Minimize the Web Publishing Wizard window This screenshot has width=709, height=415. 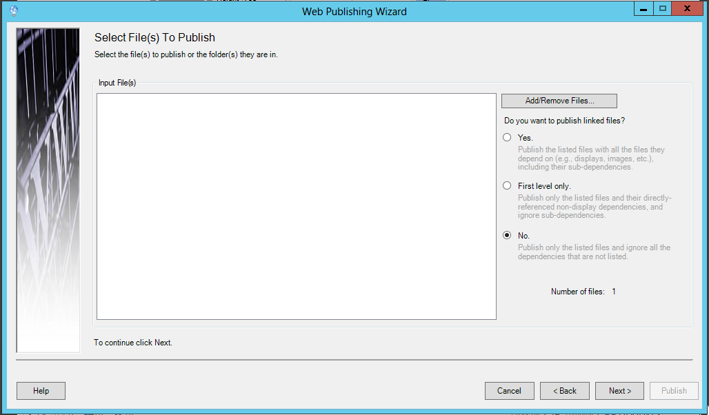(x=643, y=10)
